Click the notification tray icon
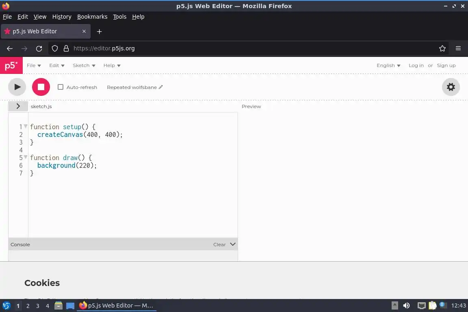Screen dimensions: 468x312 [x=443, y=305]
